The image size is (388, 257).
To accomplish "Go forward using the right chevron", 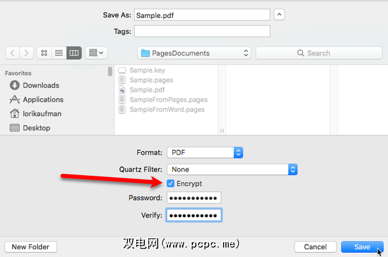I will 26,53.
